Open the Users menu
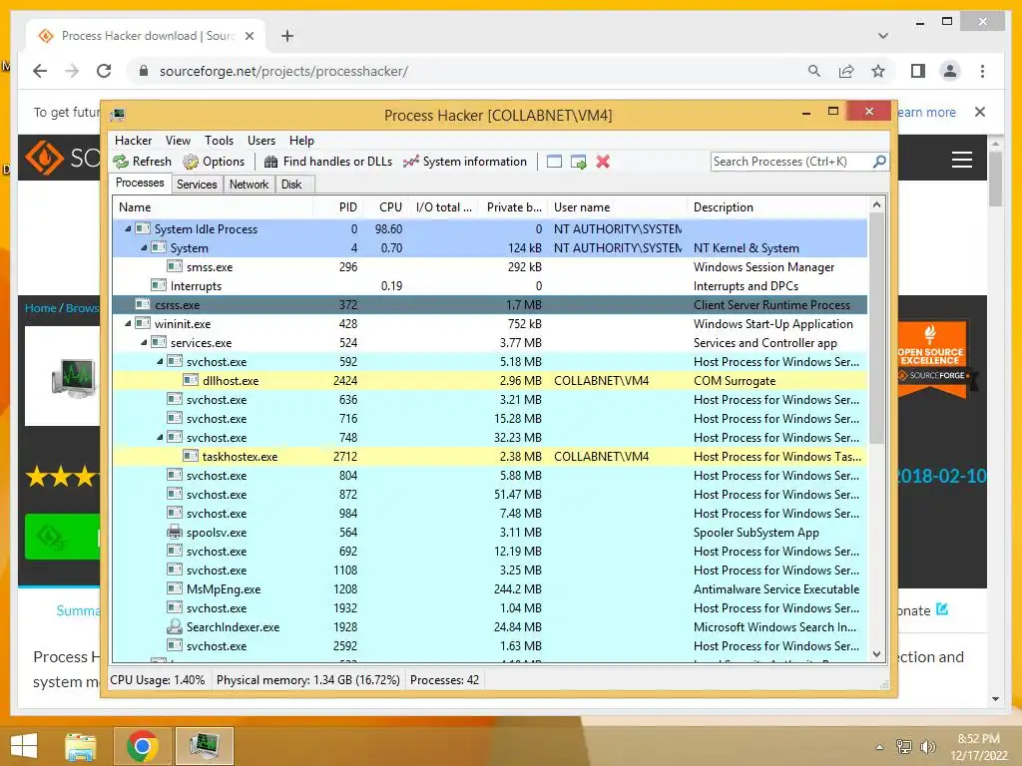The height and width of the screenshot is (766, 1022). coord(261,141)
